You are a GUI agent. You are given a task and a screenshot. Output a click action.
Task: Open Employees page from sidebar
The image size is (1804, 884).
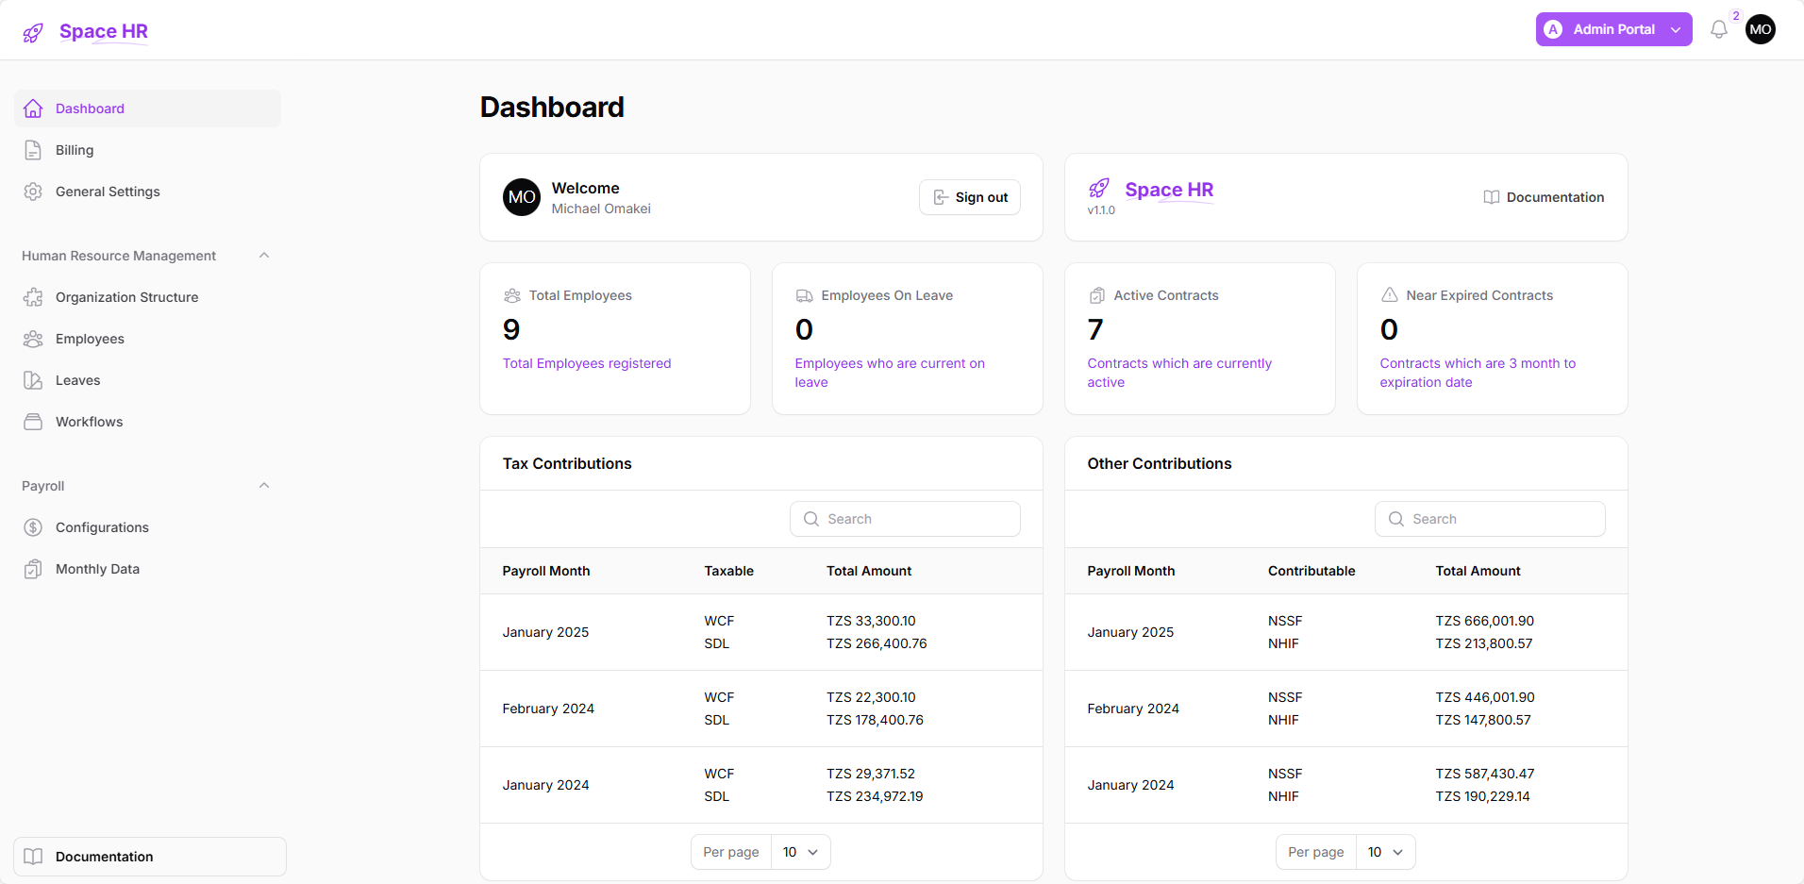(x=148, y=339)
